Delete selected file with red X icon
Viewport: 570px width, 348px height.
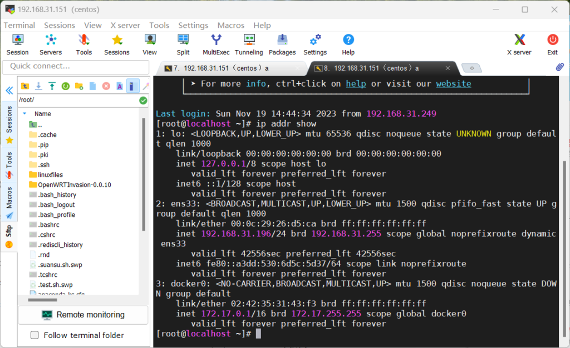[x=106, y=86]
